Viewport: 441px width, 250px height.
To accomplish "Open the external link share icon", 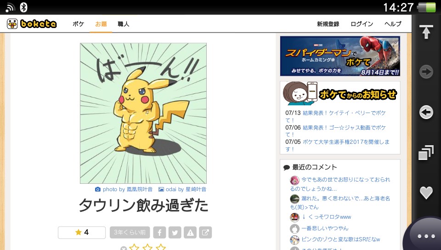I will [x=205, y=232].
